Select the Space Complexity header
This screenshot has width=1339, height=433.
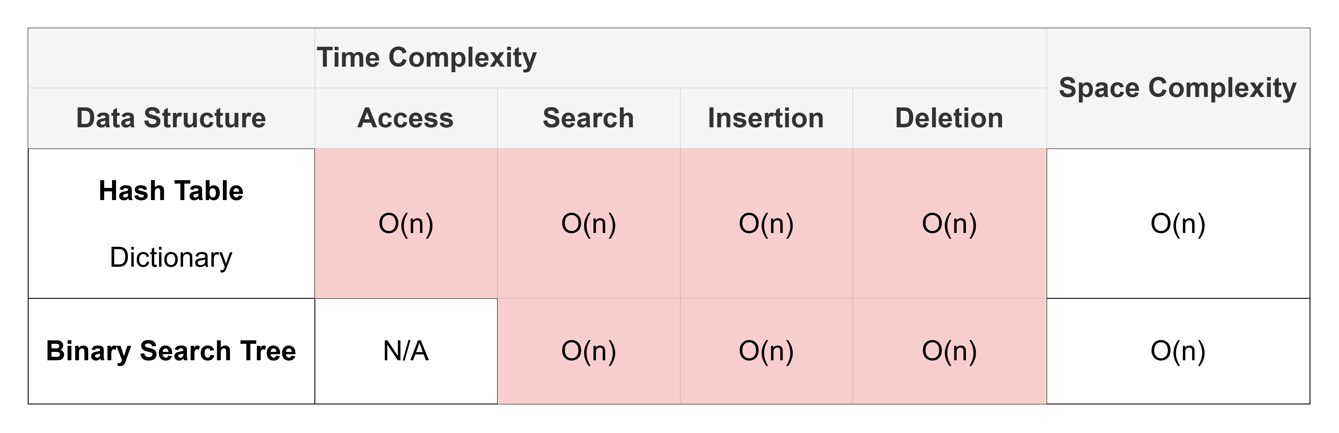1177,87
